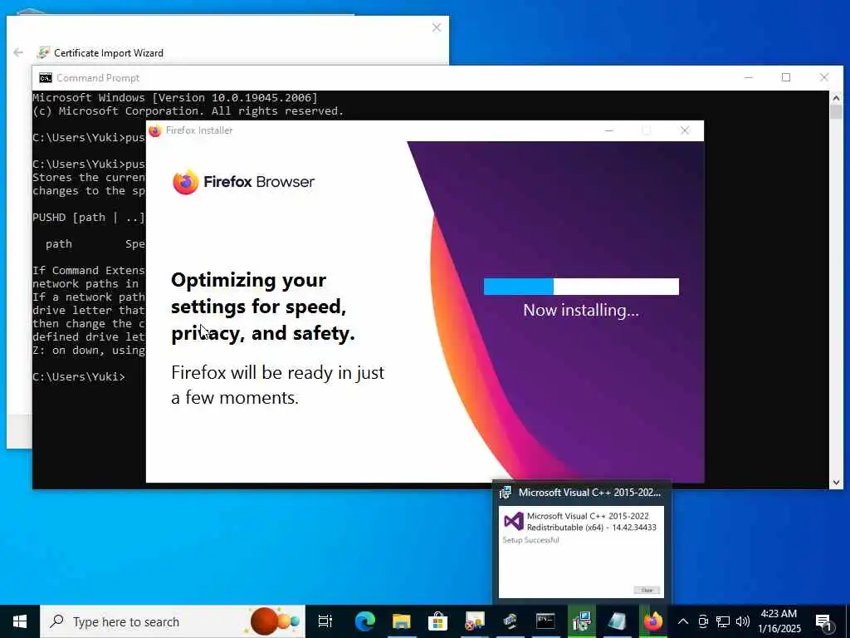Click the Firefox Browser logo in the installer
Screen dimensions: 850x638
[x=243, y=182]
